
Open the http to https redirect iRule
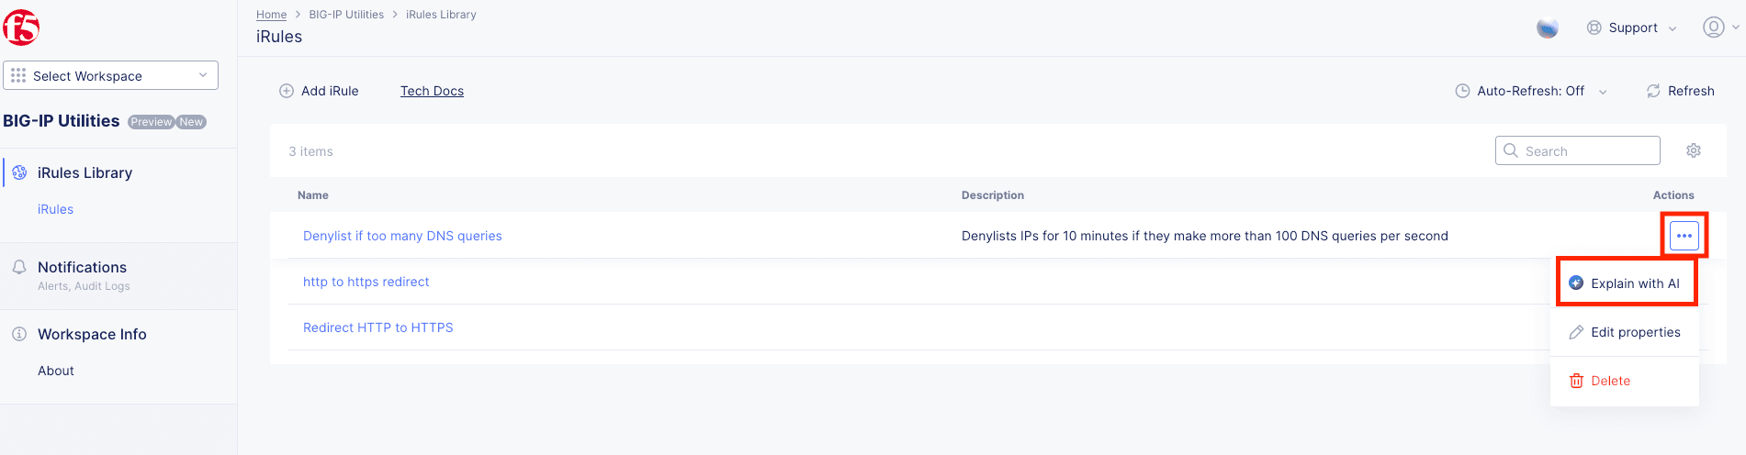[366, 282]
